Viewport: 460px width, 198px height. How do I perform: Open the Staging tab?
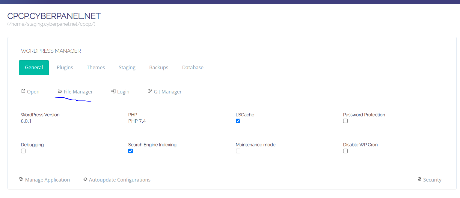pyautogui.click(x=127, y=67)
